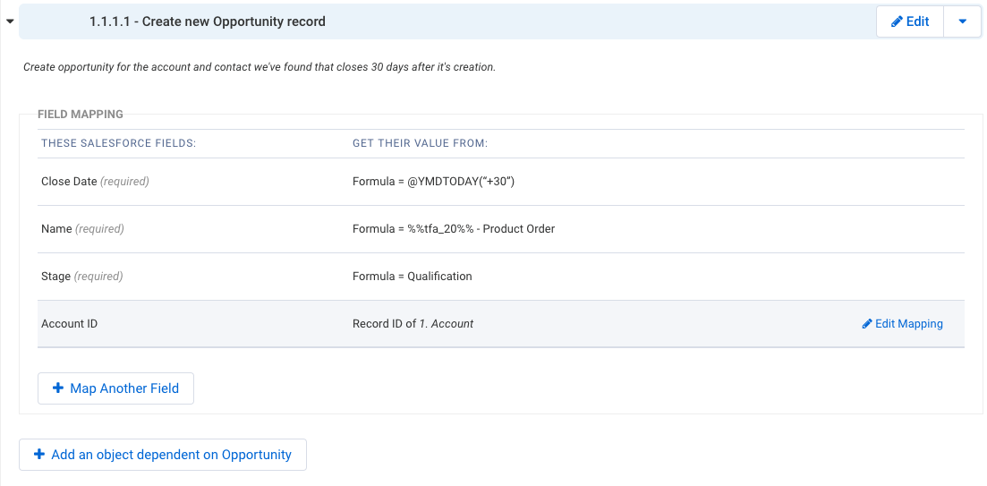Add an object dependent on Opportunity
Image resolution: width=987 pixels, height=486 pixels.
163,455
